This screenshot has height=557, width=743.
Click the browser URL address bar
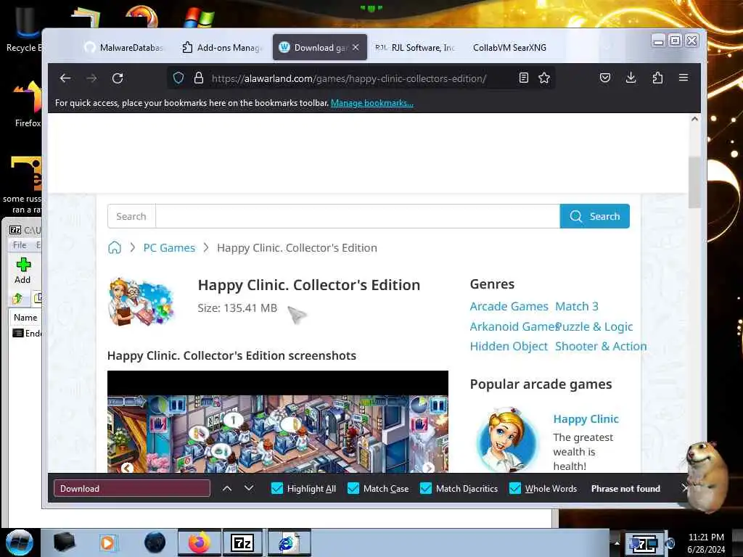(x=348, y=78)
